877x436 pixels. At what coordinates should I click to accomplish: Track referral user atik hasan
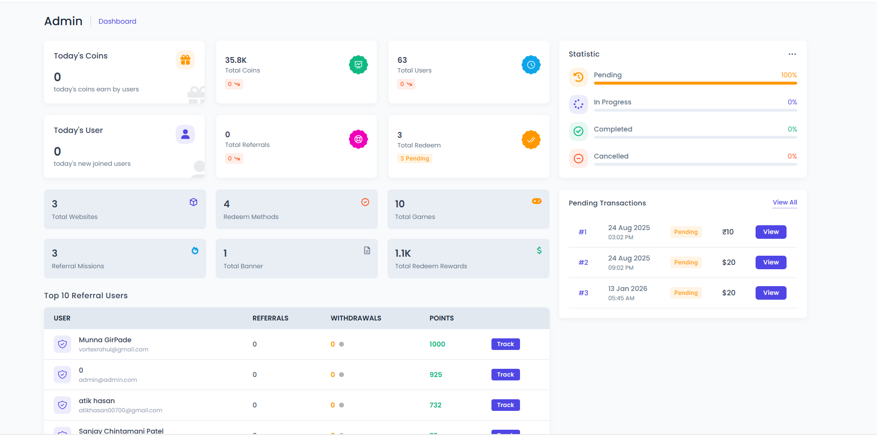[x=505, y=405]
